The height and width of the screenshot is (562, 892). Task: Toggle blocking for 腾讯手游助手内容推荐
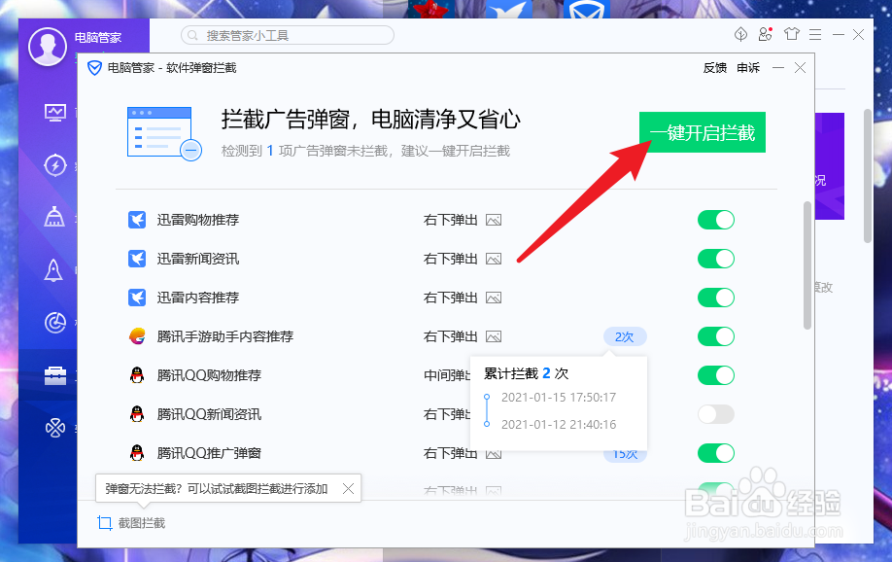pos(716,336)
